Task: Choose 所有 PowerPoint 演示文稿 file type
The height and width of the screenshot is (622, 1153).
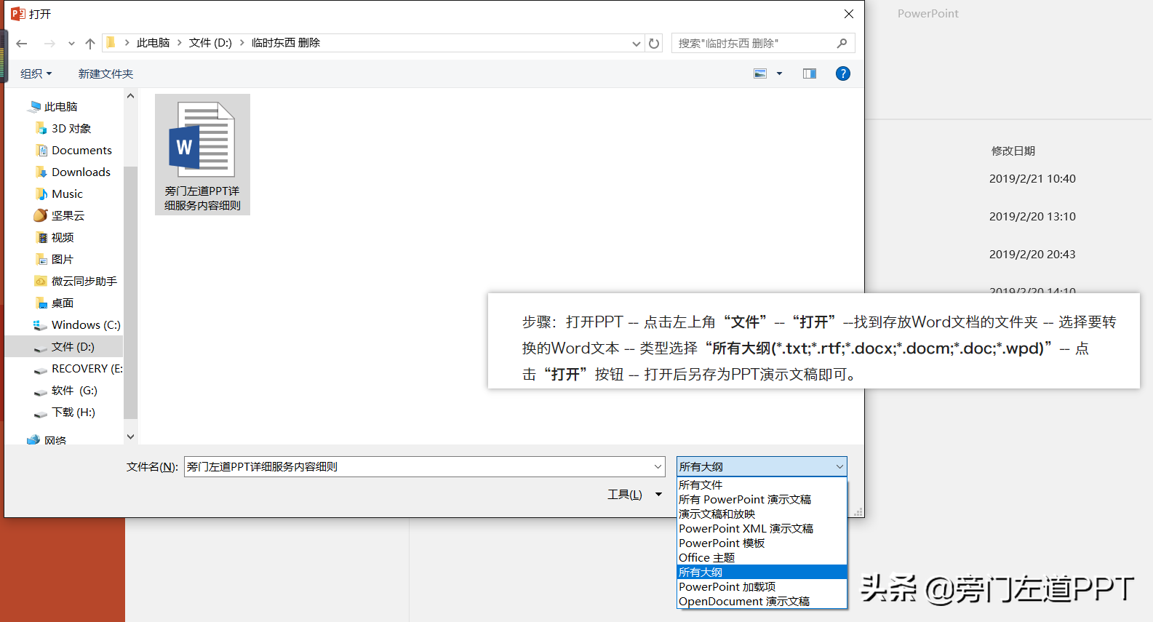Action: tap(762, 499)
